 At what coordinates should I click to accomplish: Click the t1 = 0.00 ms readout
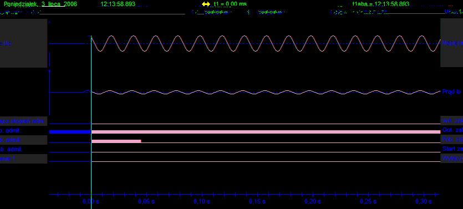tap(230, 4)
